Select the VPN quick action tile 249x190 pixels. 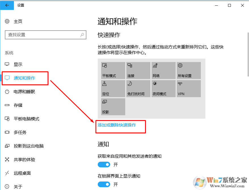[x=188, y=88]
